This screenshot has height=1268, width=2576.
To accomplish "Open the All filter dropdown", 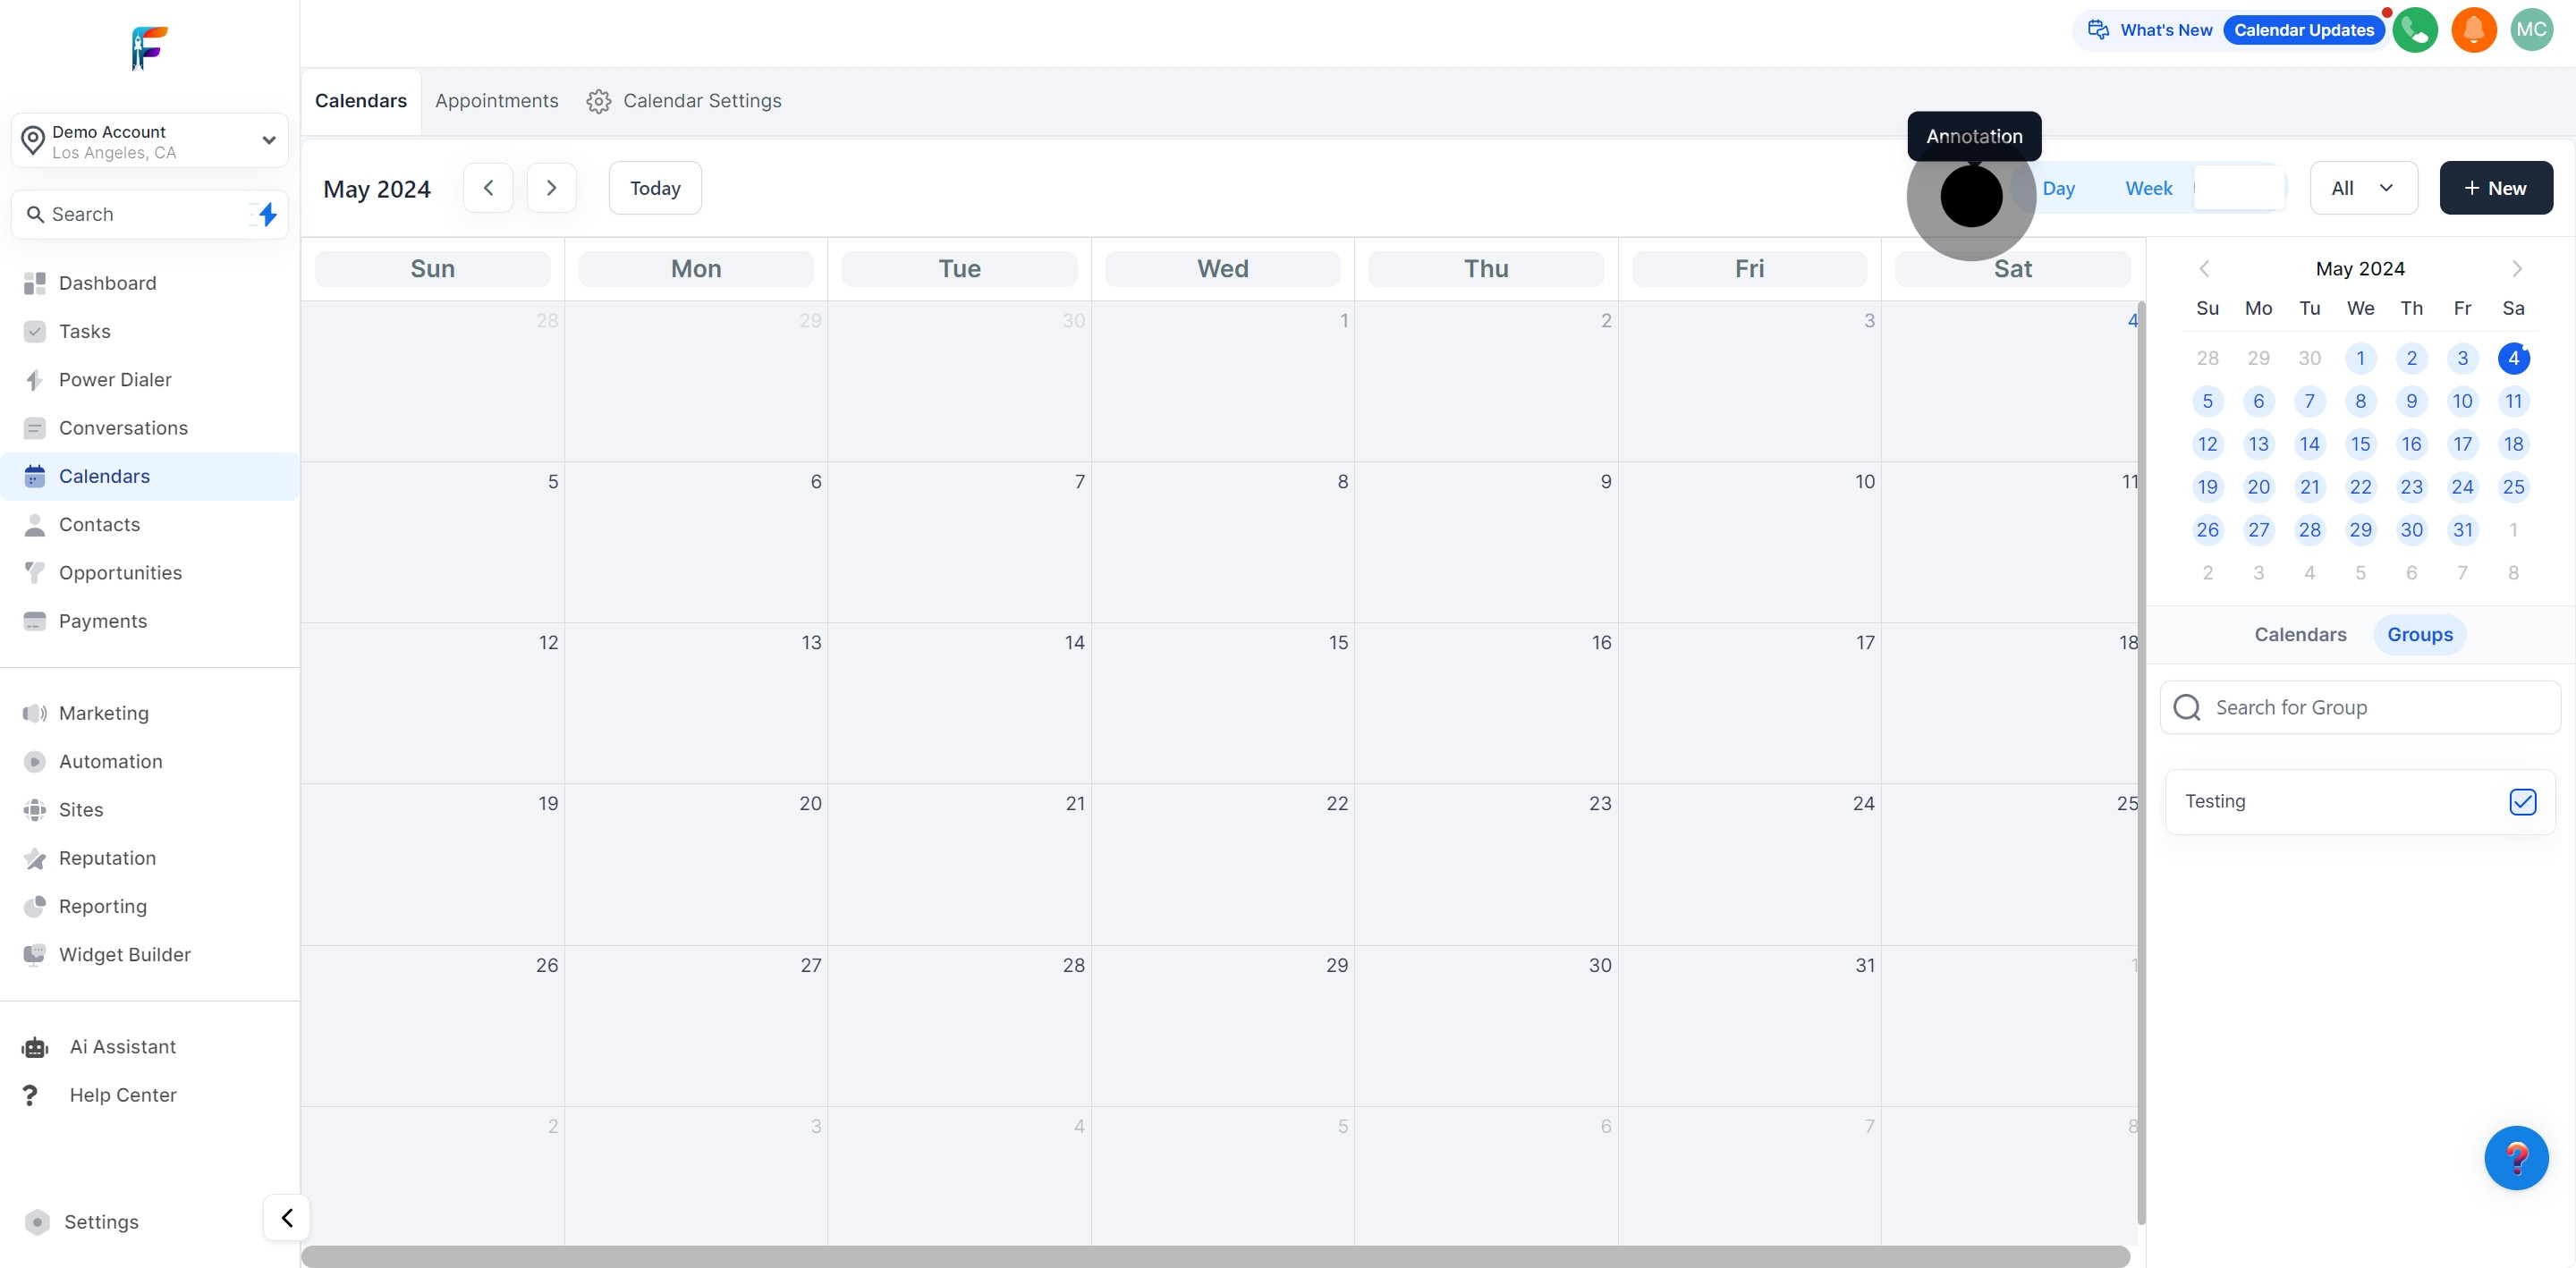I will (x=2363, y=188).
